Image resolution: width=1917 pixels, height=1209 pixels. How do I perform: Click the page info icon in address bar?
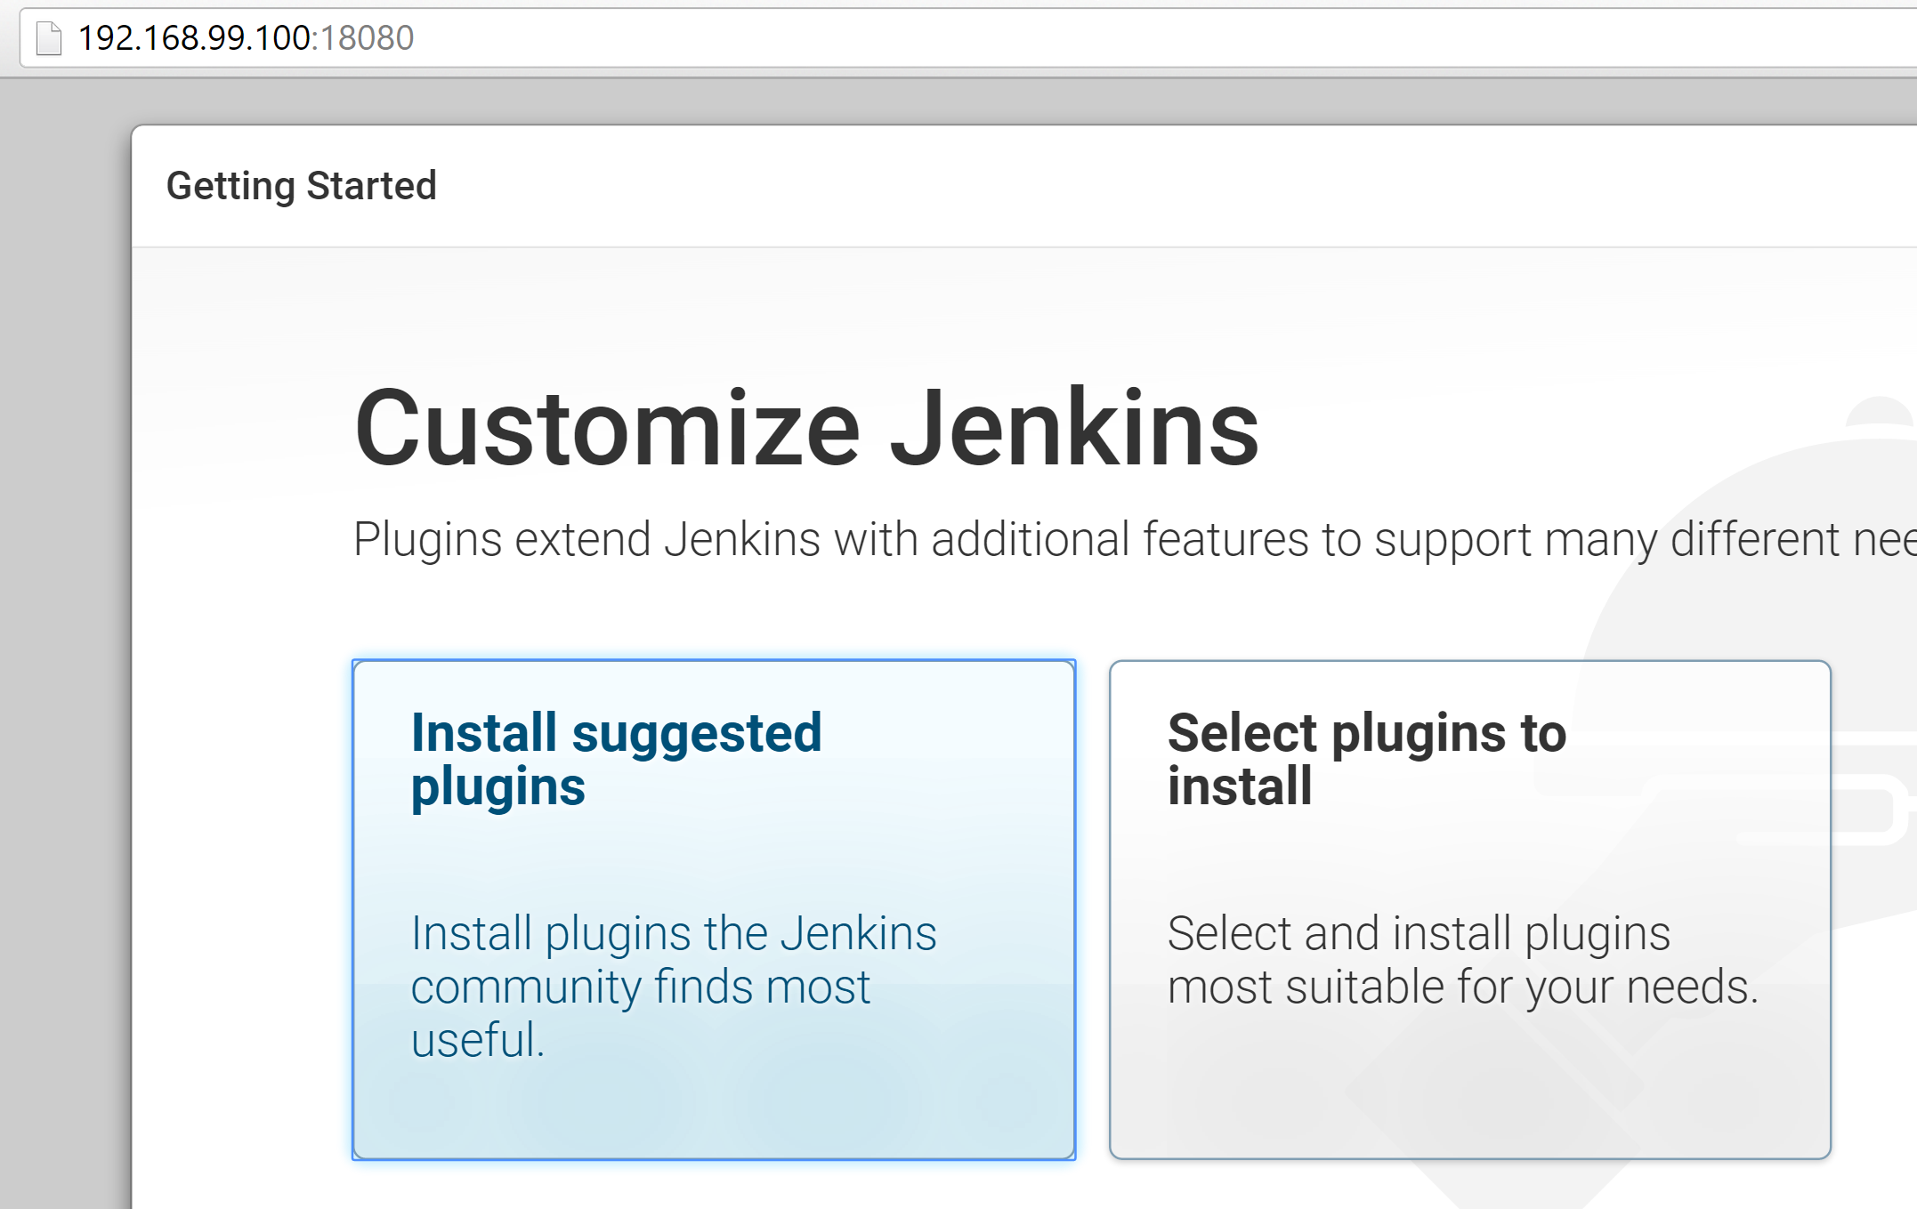[49, 38]
